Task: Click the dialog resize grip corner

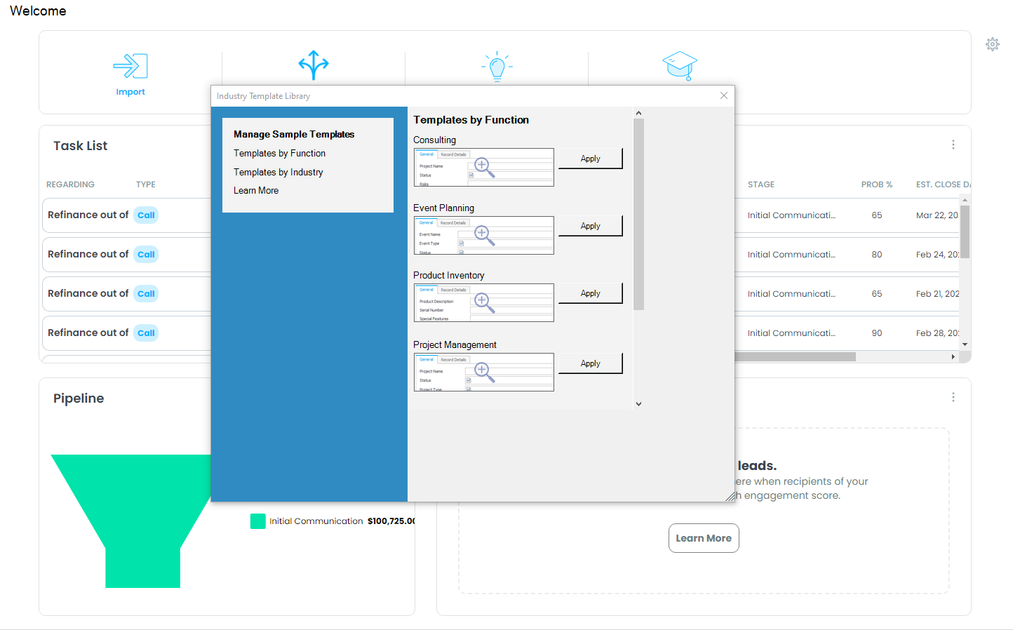Action: coord(730,497)
